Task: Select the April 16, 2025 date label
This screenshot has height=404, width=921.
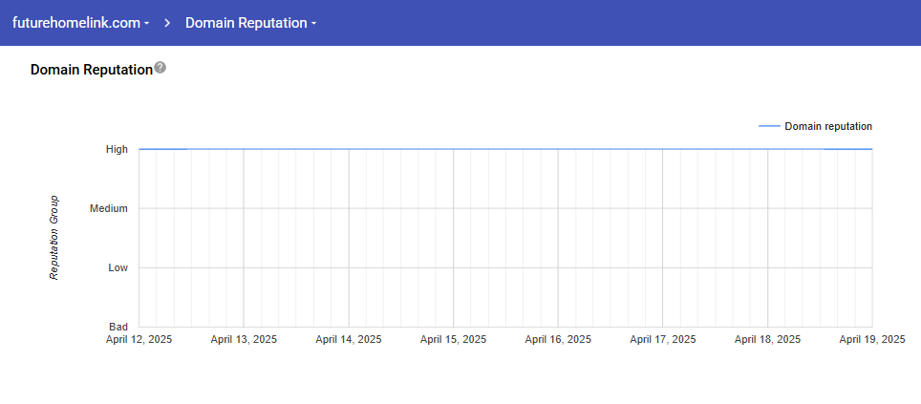Action: [x=558, y=339]
